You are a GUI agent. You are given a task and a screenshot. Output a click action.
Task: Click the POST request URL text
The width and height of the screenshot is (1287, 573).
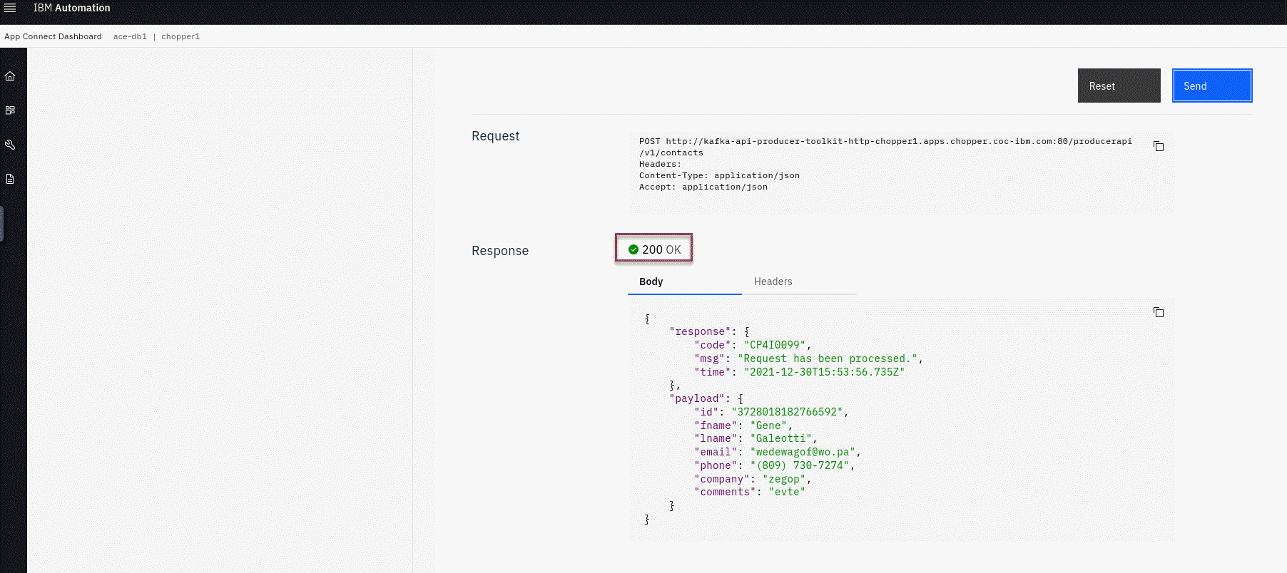(885, 142)
